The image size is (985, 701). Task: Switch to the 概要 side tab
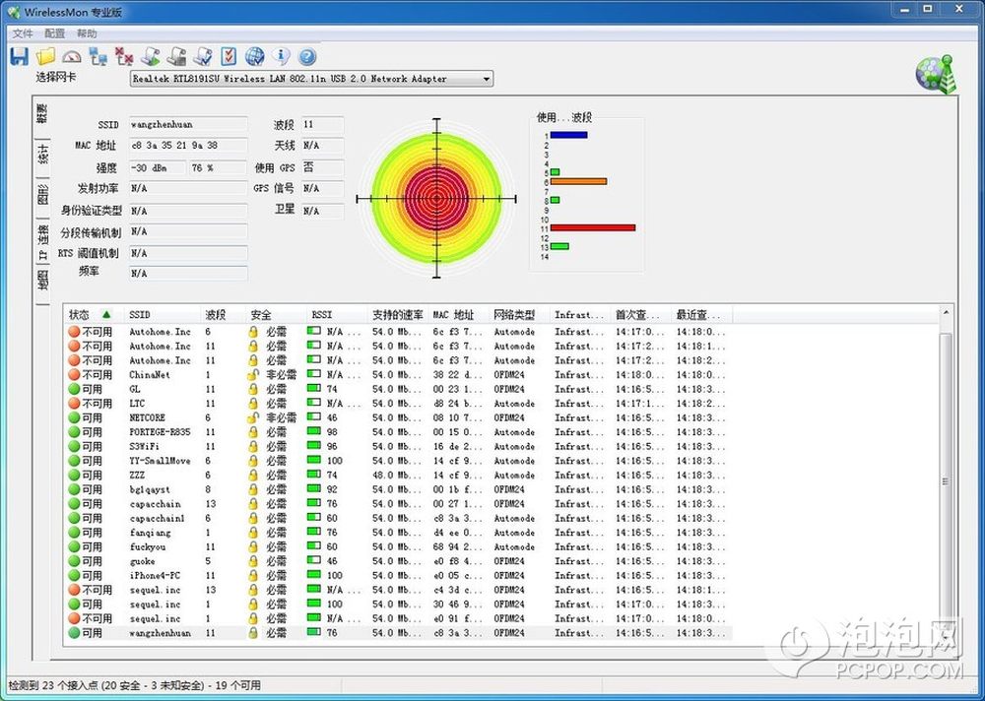click(42, 113)
